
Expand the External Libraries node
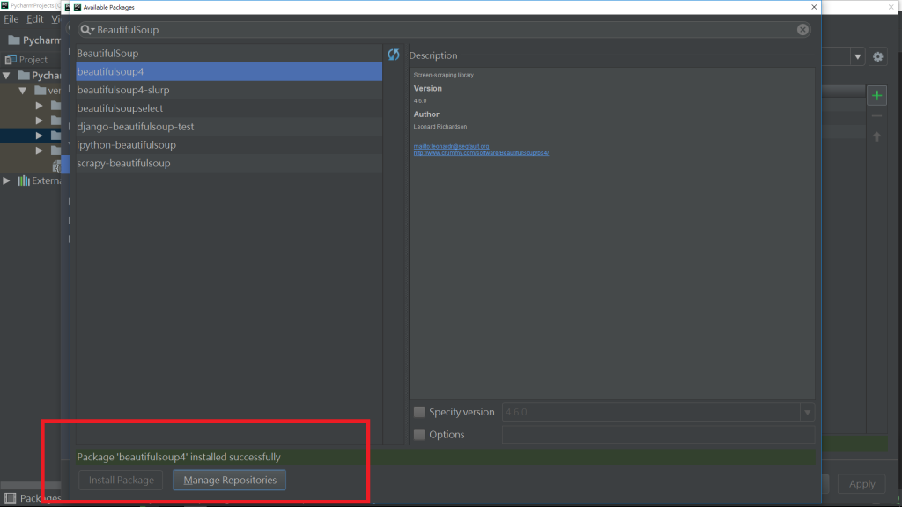pyautogui.click(x=6, y=180)
